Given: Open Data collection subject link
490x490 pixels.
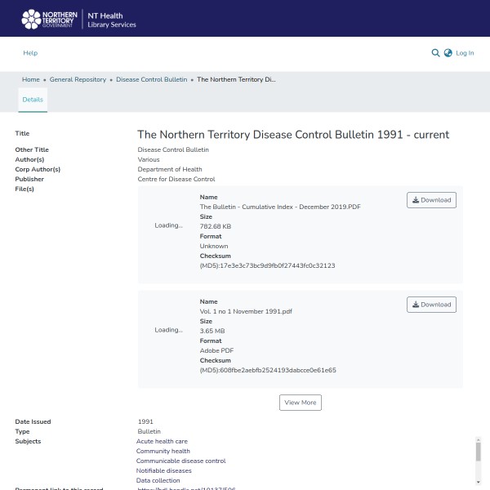Looking at the screenshot, I should click(158, 481).
